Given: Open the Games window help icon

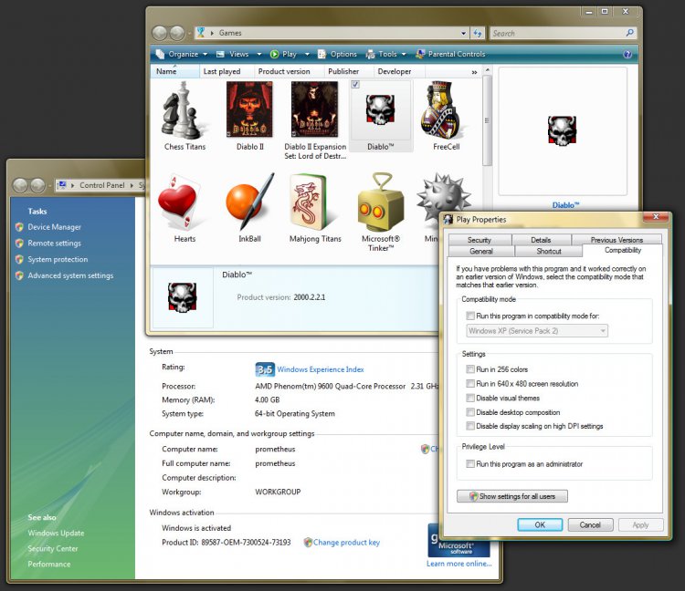Looking at the screenshot, I should click(x=627, y=54).
